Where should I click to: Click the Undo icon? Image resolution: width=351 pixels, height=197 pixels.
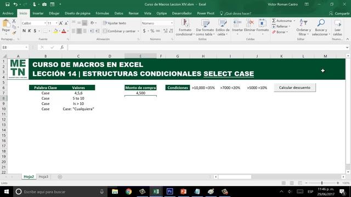point(15,4)
